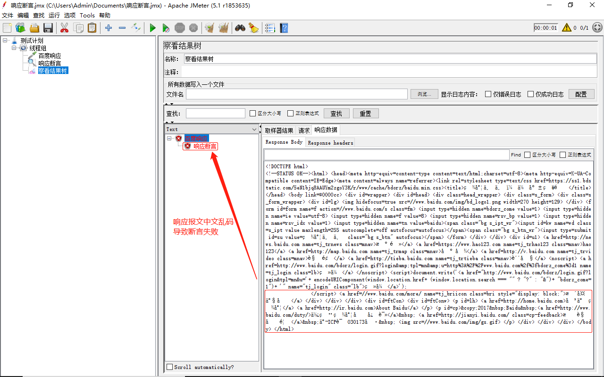This screenshot has height=377, width=604.
Task: Click the Search binoculars icon
Action: pyautogui.click(x=240, y=28)
